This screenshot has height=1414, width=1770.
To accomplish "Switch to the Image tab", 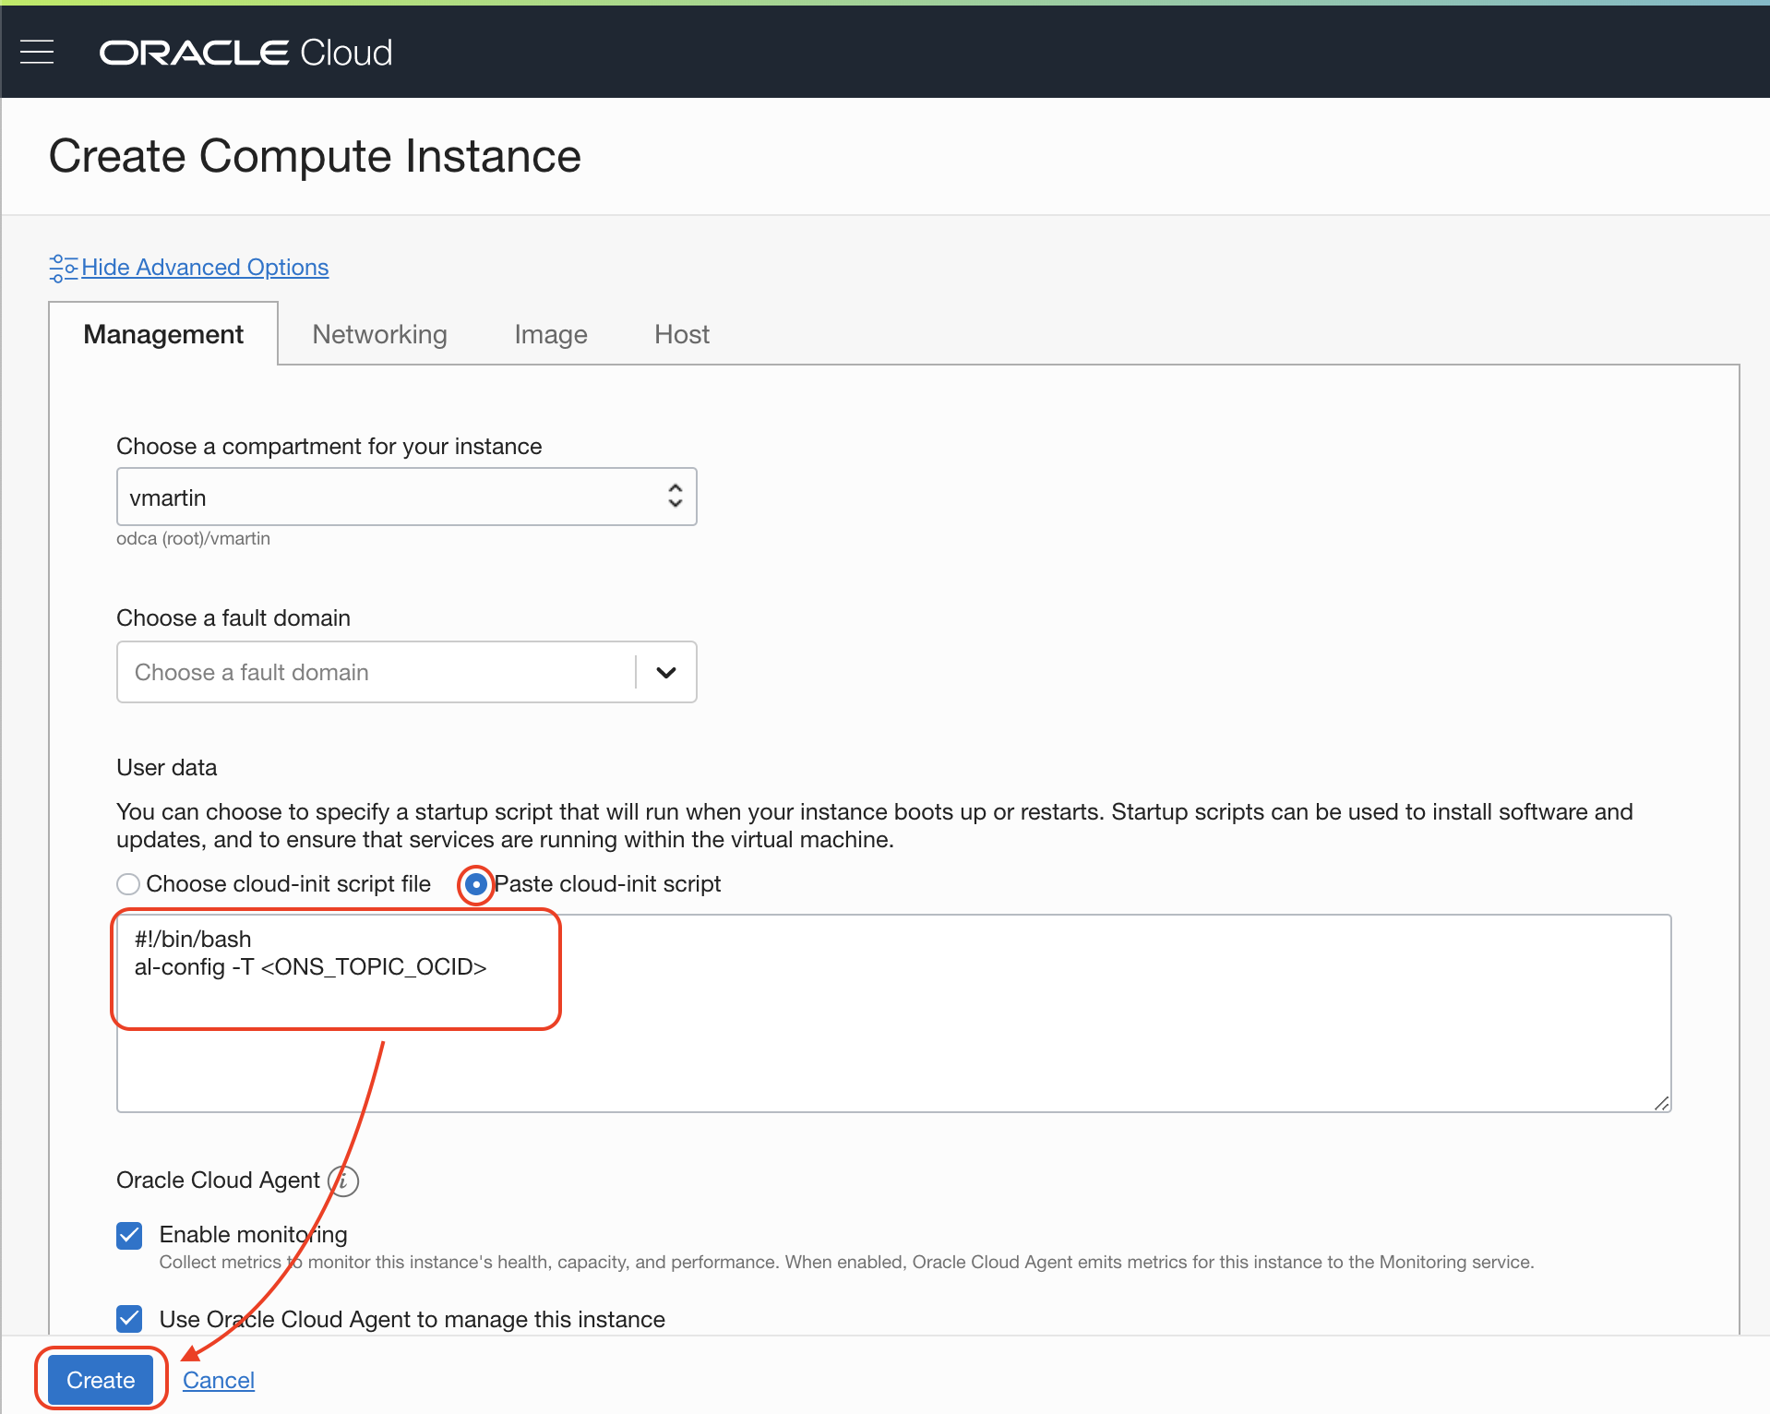I will click(x=551, y=334).
